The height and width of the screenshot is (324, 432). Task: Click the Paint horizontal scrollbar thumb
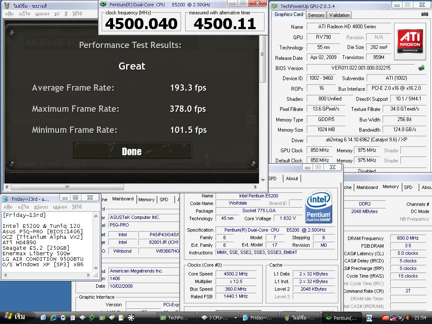[67, 187]
